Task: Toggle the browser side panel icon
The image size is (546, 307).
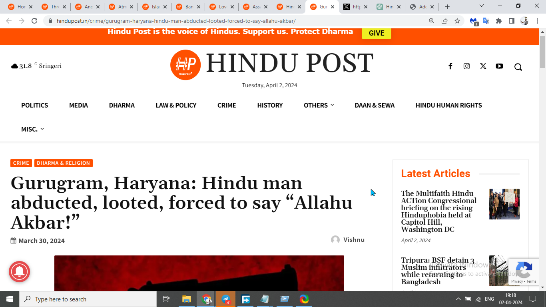Action: click(511, 21)
